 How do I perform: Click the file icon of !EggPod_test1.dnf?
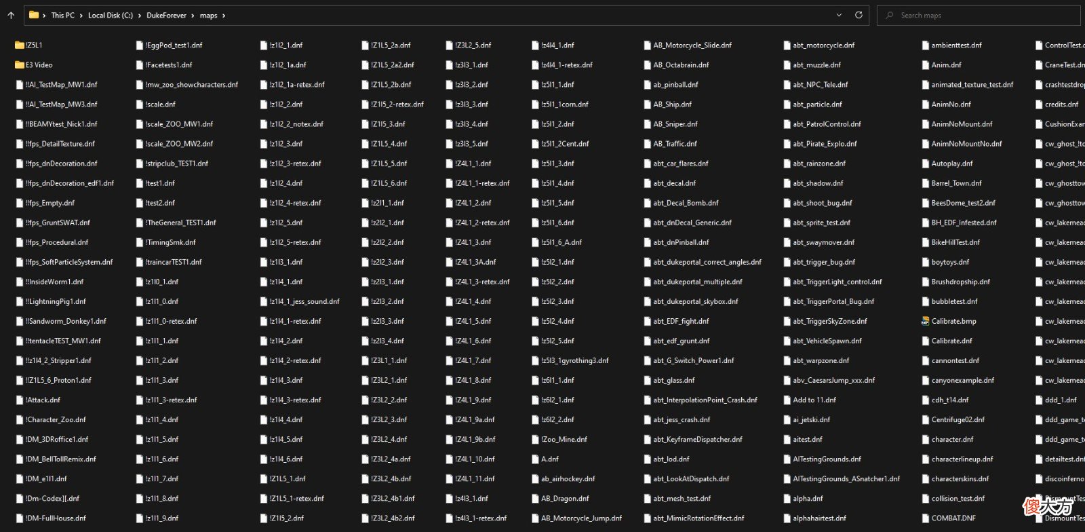140,45
